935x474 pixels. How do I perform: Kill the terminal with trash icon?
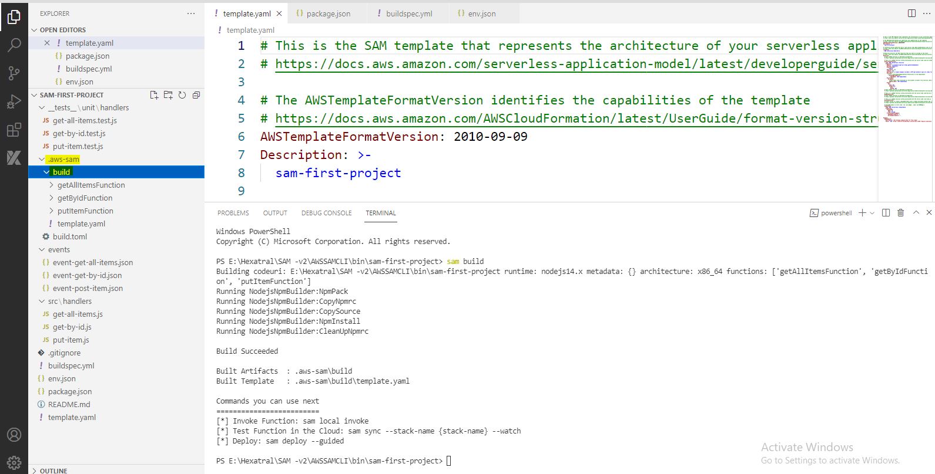click(x=900, y=213)
